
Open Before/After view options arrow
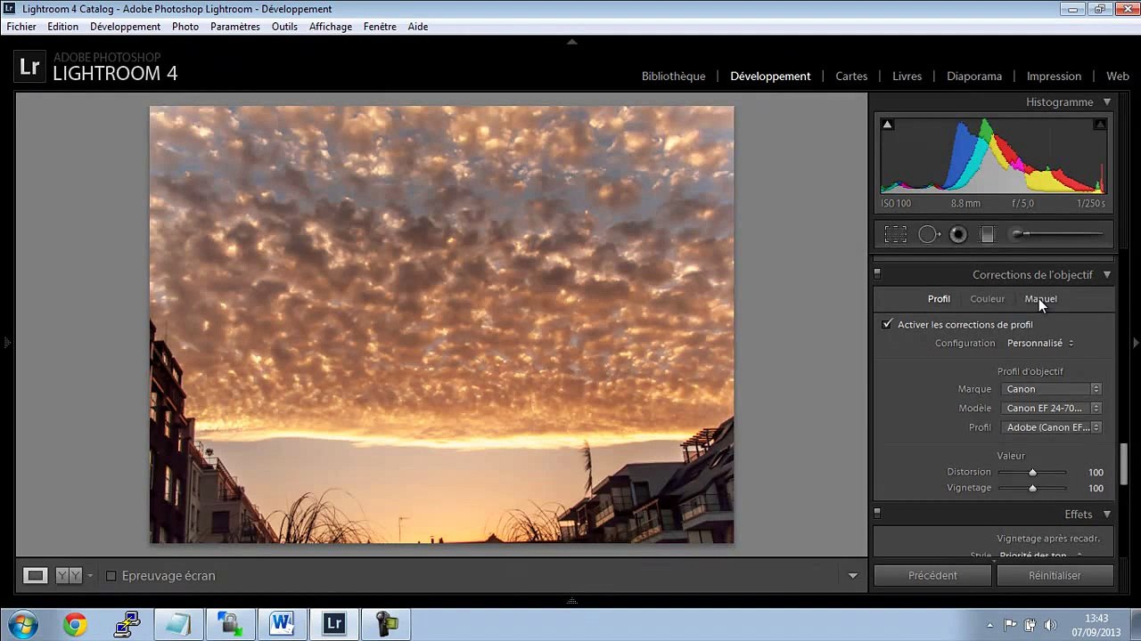[90, 576]
